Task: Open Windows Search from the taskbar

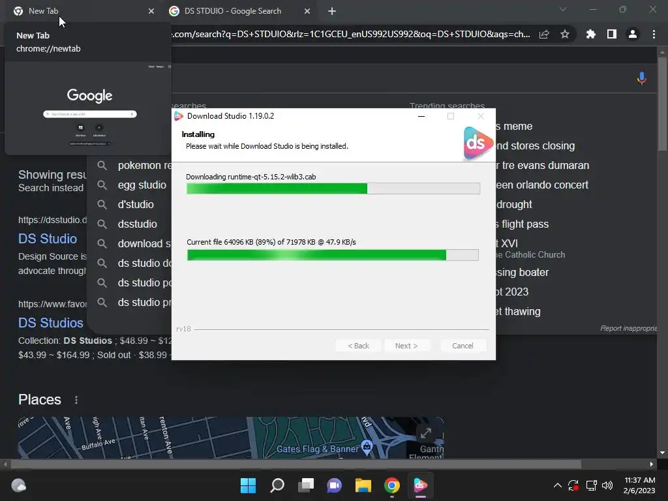Action: tap(277, 485)
